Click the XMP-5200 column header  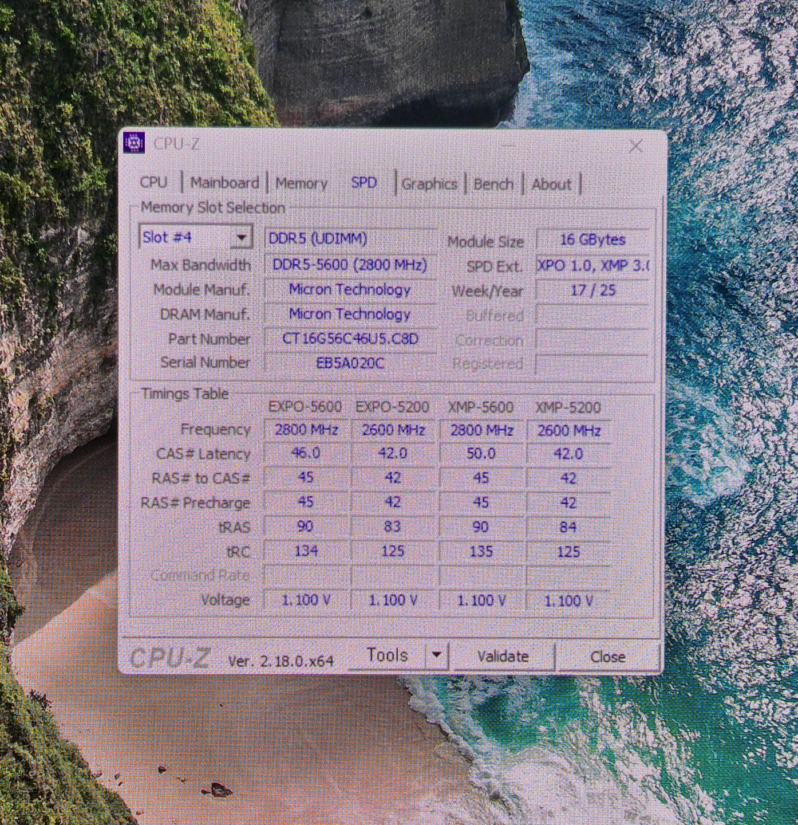coord(568,408)
